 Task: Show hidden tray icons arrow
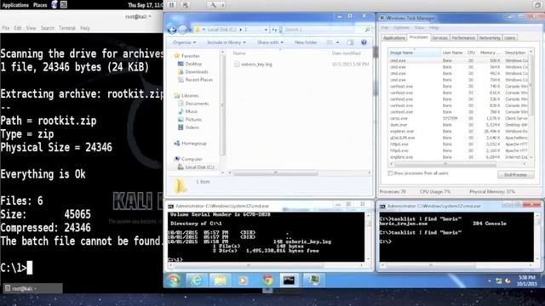coord(489,281)
